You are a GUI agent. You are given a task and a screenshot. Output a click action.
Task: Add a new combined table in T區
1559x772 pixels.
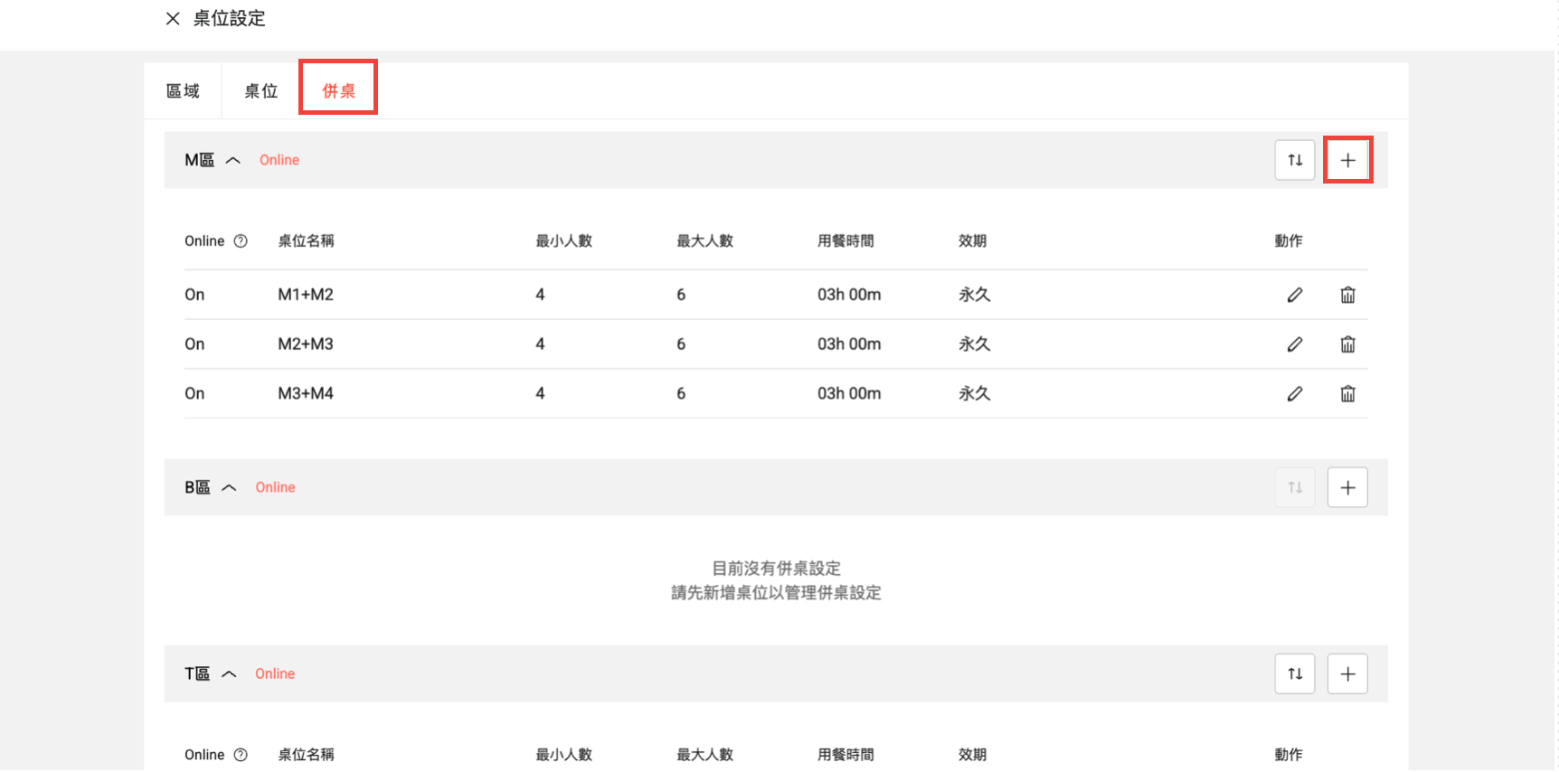click(1347, 674)
